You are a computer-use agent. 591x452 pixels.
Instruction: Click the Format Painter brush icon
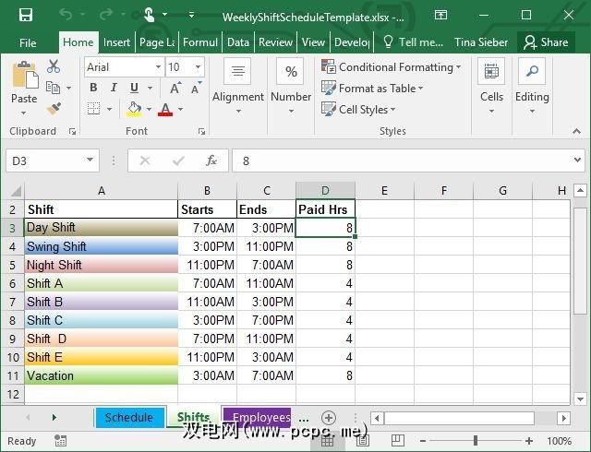click(54, 109)
